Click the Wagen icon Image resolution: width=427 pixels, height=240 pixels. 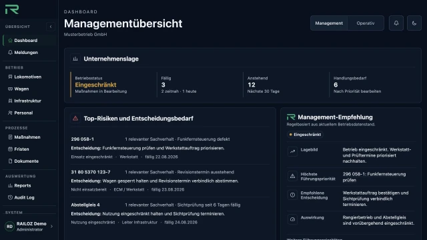(x=10, y=89)
